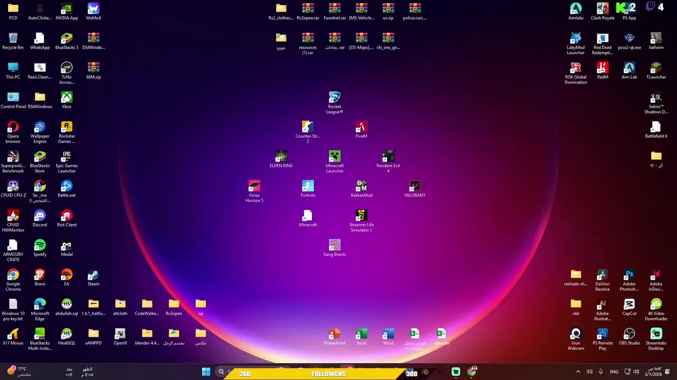Viewport: 677px width, 380px height.
Task: Open Minecraft Launcher icon
Action: click(x=334, y=161)
